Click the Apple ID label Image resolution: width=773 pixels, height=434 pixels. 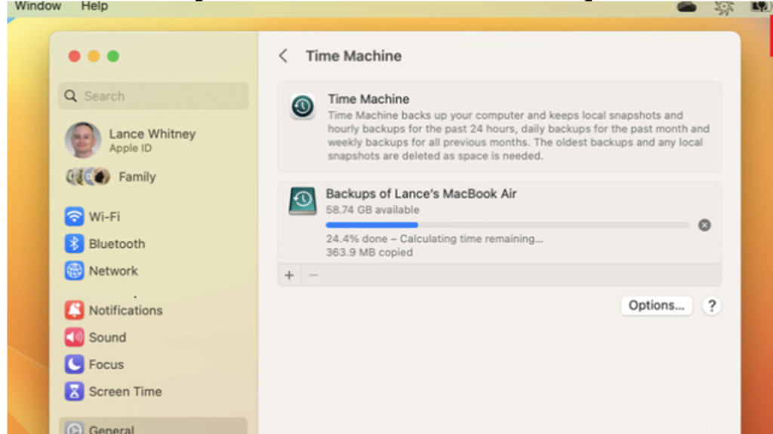[130, 148]
